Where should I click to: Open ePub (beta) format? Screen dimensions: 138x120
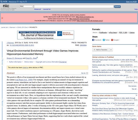point(113,32)
